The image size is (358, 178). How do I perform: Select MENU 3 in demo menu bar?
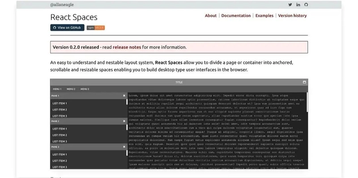click(85, 89)
